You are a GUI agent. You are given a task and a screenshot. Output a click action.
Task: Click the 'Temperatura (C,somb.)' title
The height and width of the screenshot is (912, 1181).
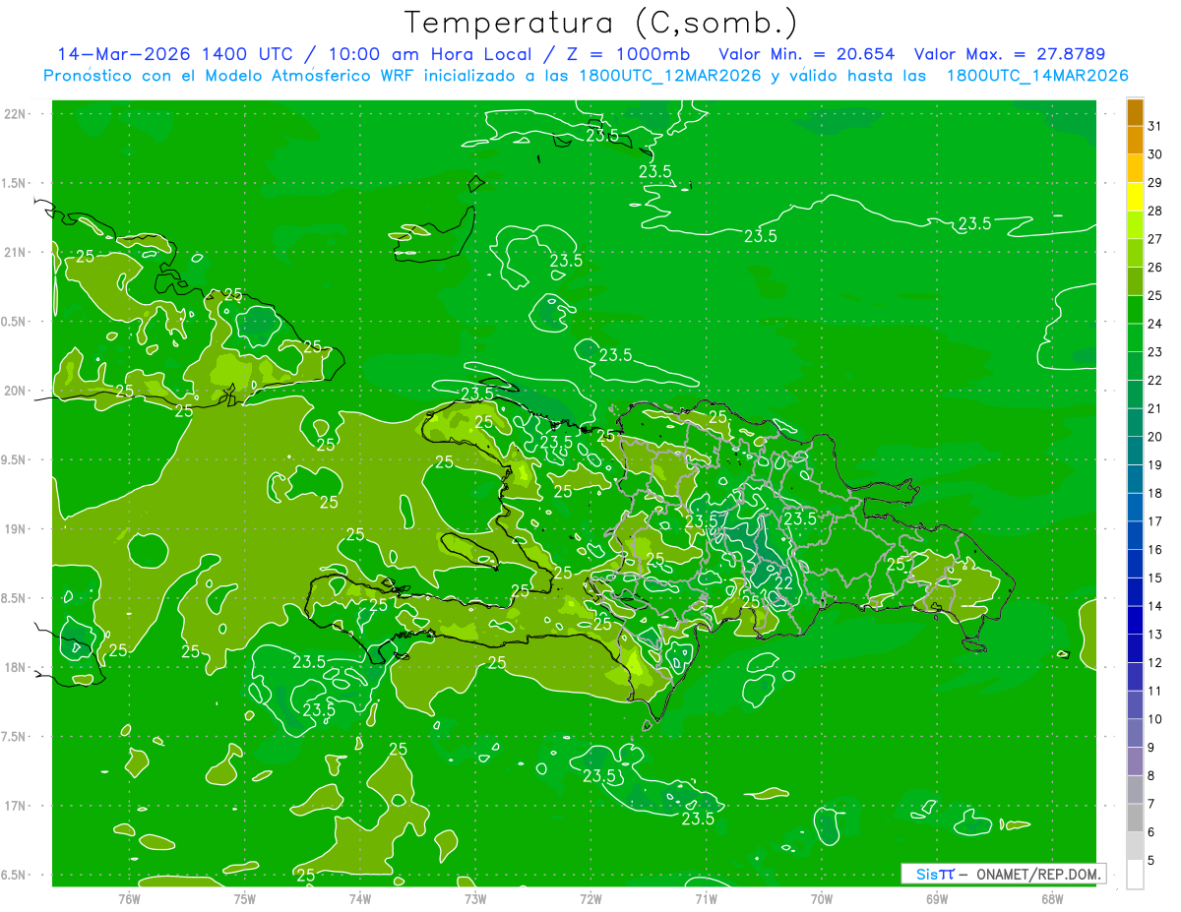601,23
